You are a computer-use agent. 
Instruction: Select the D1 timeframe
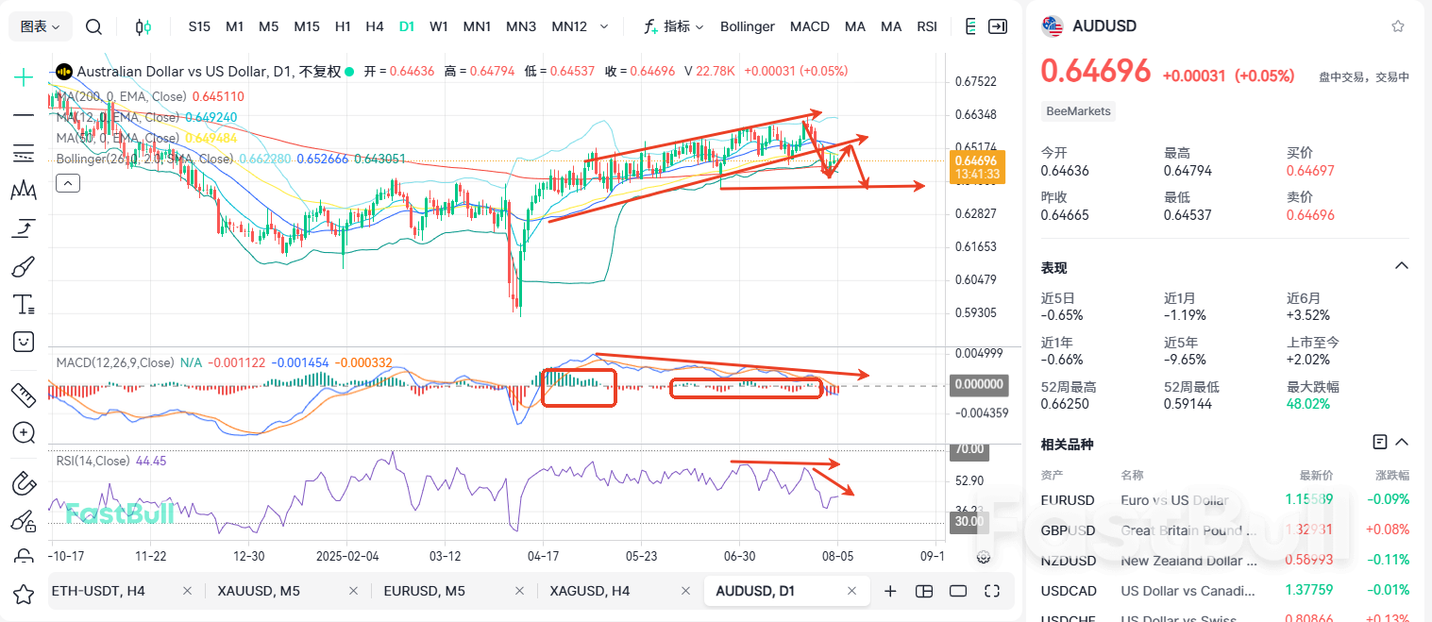(x=406, y=26)
